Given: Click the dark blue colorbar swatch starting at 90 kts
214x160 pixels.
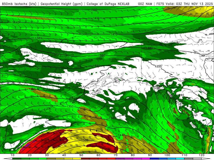Looking at the screenshot, I should (x=154, y=159).
